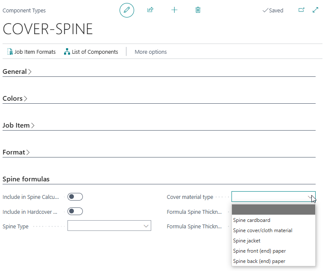Open Job Item Formats

pyautogui.click(x=31, y=52)
